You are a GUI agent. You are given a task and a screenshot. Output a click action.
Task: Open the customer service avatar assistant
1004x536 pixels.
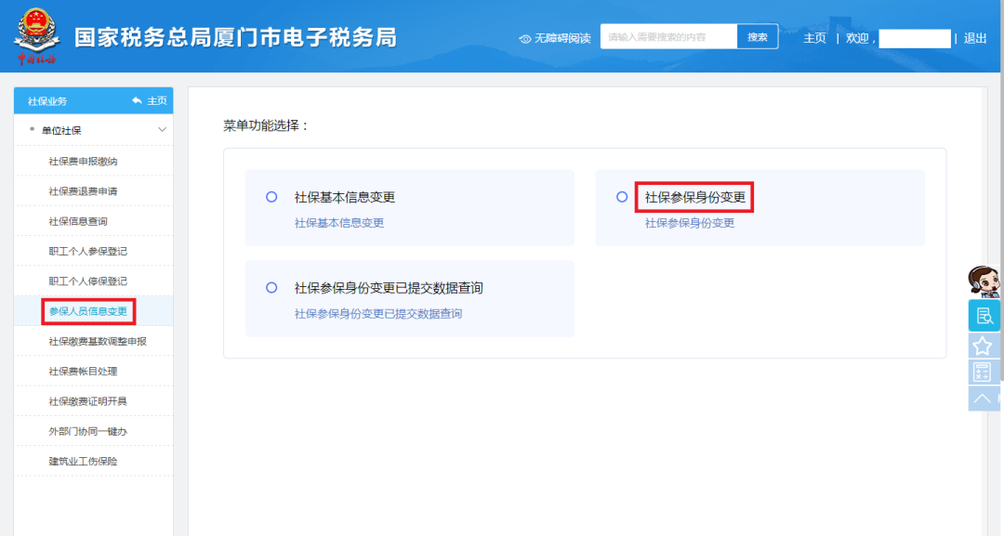(x=984, y=282)
